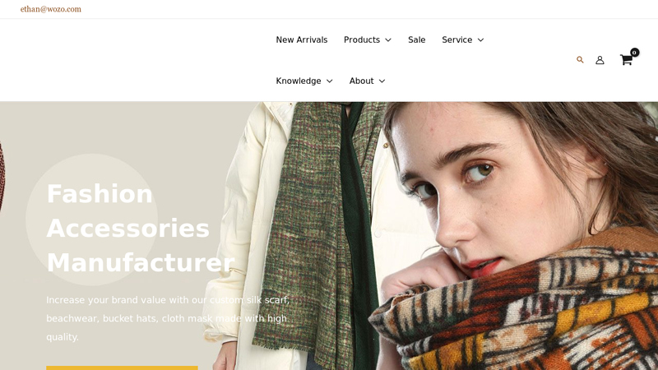Open the shopping cart icon

coord(626,60)
